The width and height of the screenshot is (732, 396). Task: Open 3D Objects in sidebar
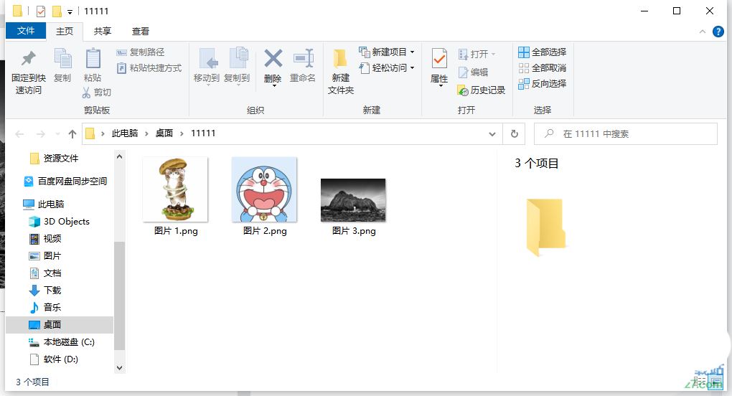(60, 222)
